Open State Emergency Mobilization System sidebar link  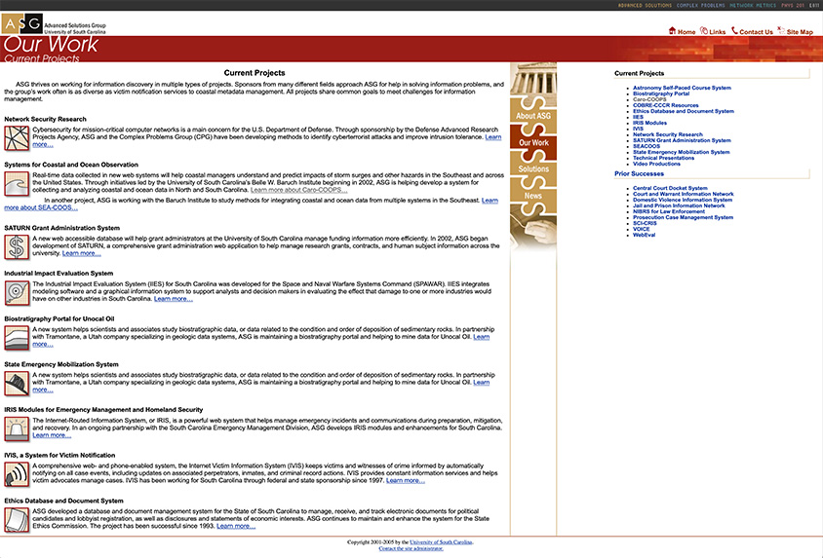(682, 152)
